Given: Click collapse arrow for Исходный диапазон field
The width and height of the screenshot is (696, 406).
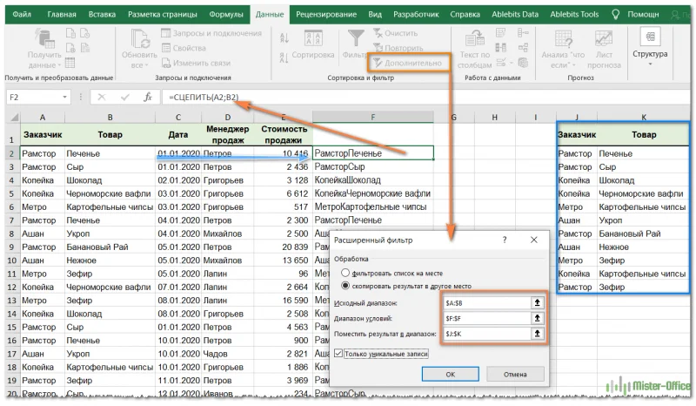Looking at the screenshot, I should coord(538,302).
